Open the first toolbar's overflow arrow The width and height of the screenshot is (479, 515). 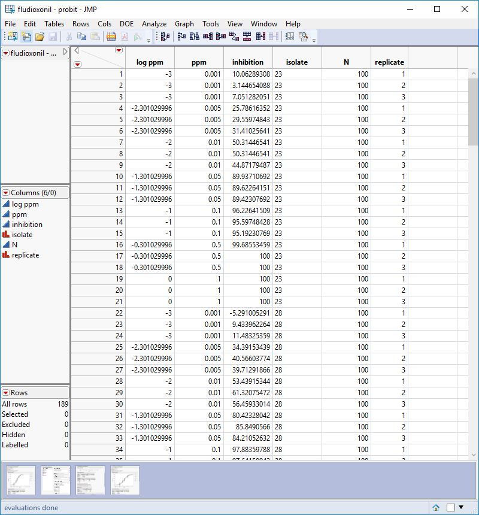pyautogui.click(x=148, y=40)
